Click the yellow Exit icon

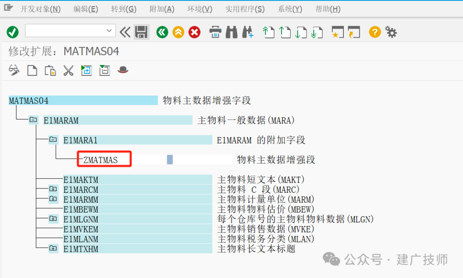point(178,32)
